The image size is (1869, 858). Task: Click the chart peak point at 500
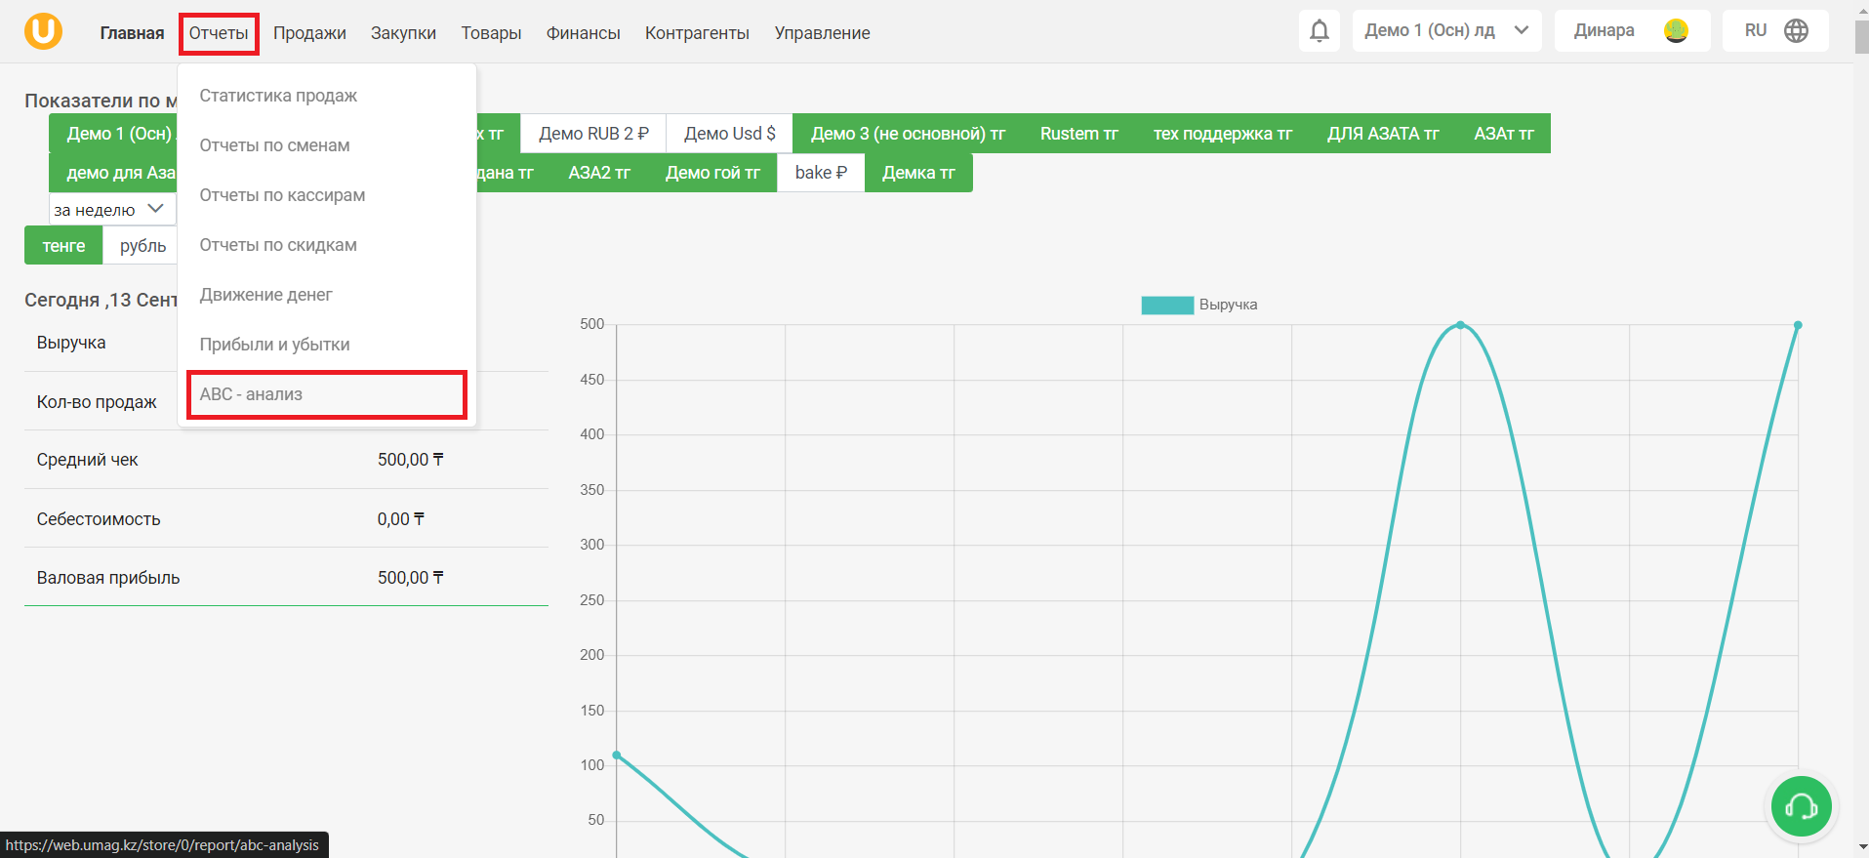[1460, 325]
